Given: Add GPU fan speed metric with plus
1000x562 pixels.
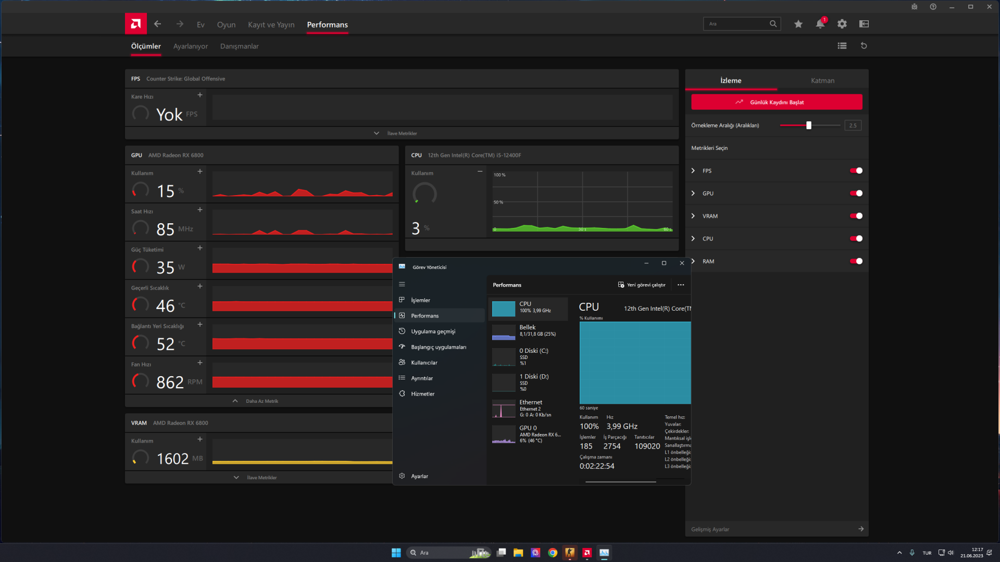Looking at the screenshot, I should [x=199, y=363].
